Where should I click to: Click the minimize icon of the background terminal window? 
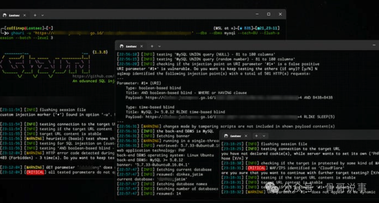[257, 14]
